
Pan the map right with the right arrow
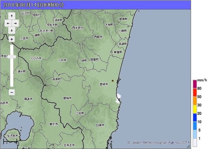click(15, 23)
